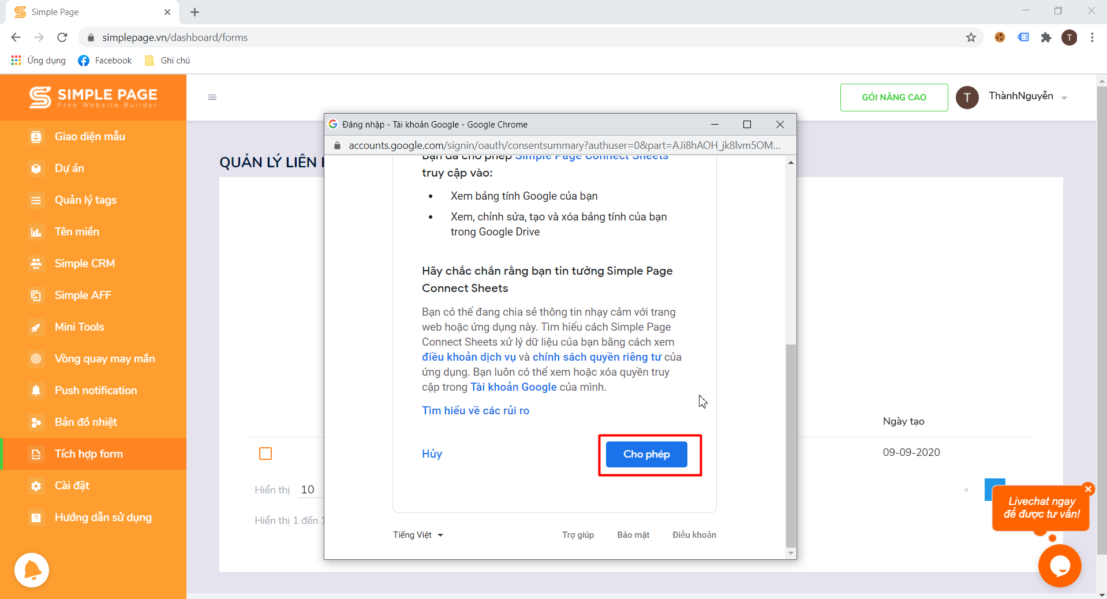Viewport: 1107px width, 599px height.
Task: Click Bảo mật footer link
Action: pos(633,535)
